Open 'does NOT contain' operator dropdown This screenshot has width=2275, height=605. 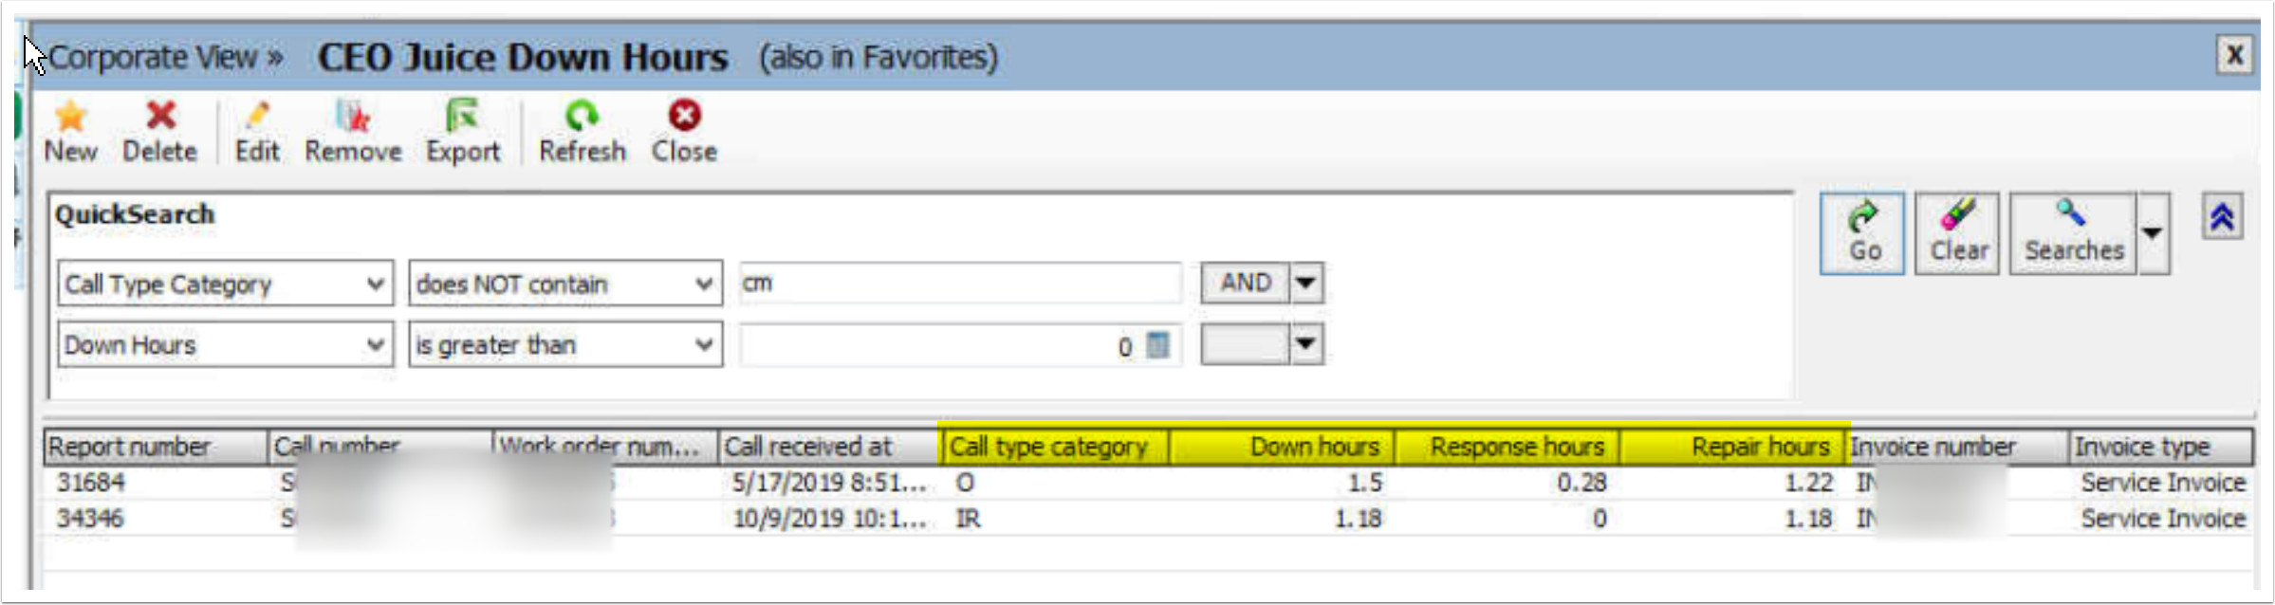click(704, 284)
